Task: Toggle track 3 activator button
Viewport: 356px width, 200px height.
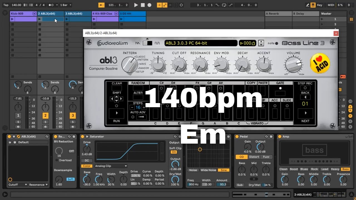Action: (x=73, y=116)
